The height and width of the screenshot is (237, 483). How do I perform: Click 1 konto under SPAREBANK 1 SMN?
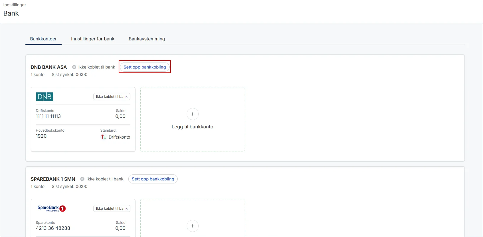click(x=38, y=186)
